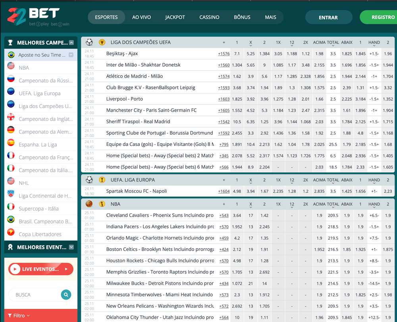Click the trophy badge beside Liga dos Campeões UEFA
The width and height of the screenshot is (397, 322).
[x=102, y=42]
